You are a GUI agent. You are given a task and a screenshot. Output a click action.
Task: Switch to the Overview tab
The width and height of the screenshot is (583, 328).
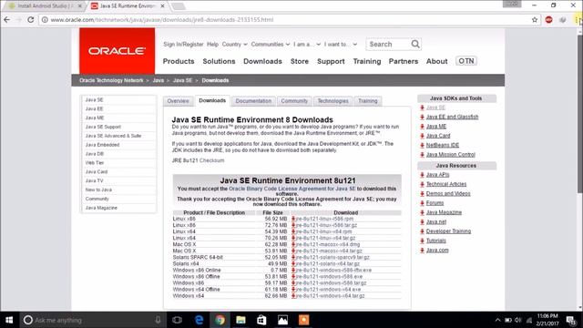coord(179,101)
